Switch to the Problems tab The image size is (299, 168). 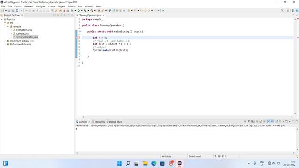click(x=98, y=122)
